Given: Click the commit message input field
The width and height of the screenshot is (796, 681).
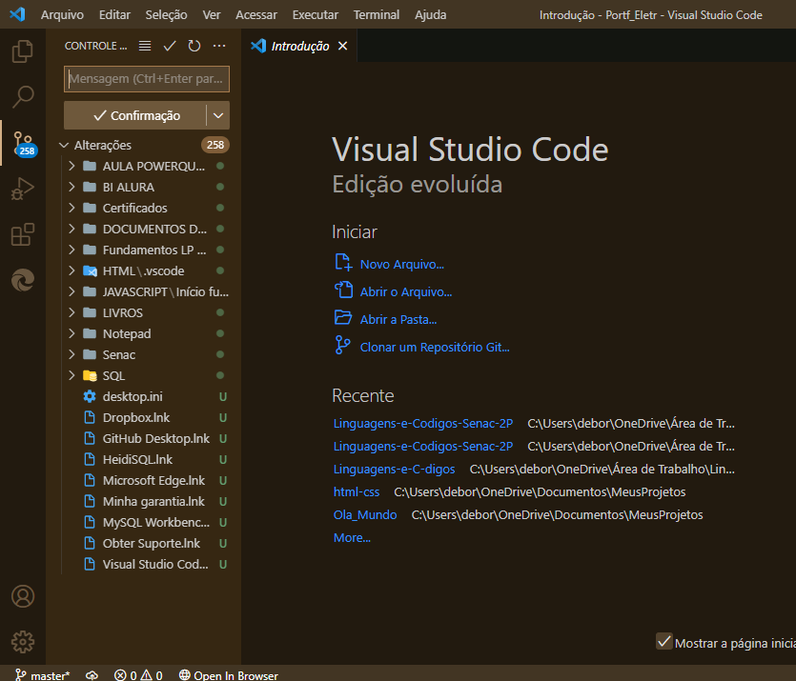Looking at the screenshot, I should point(147,79).
